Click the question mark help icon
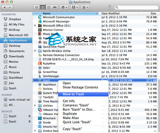Viewport: 160px width, 133px height. 110,7
